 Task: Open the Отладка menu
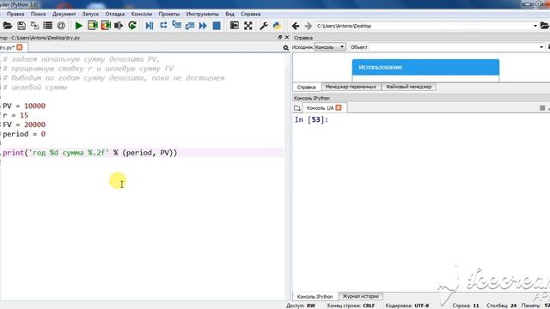click(x=115, y=14)
